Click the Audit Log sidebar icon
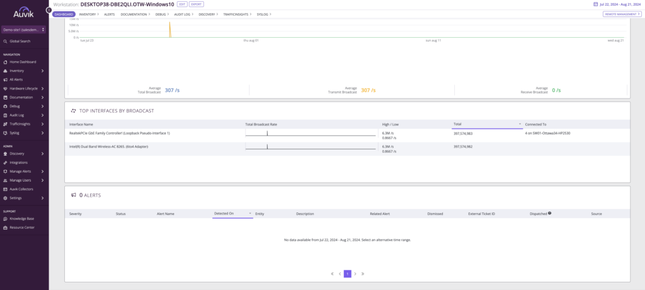Image resolution: width=645 pixels, height=290 pixels. [x=5, y=115]
